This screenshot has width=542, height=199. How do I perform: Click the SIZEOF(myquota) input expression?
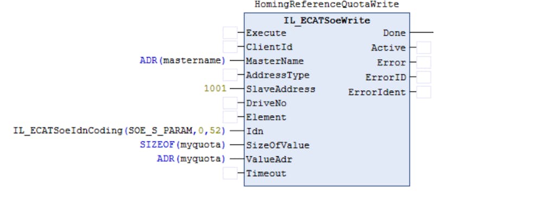coord(182,145)
